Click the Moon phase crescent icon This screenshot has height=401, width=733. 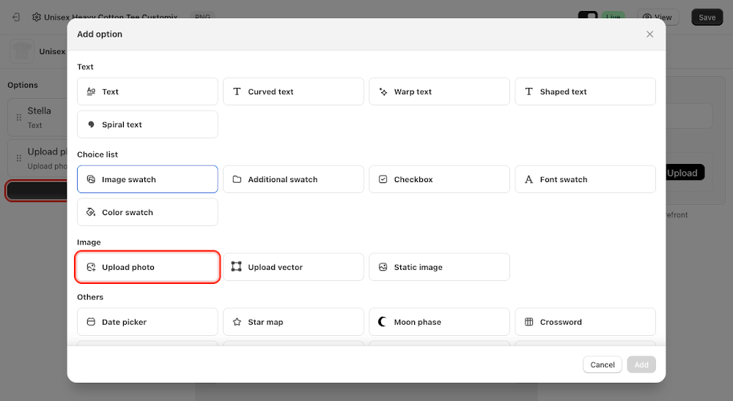coord(382,322)
